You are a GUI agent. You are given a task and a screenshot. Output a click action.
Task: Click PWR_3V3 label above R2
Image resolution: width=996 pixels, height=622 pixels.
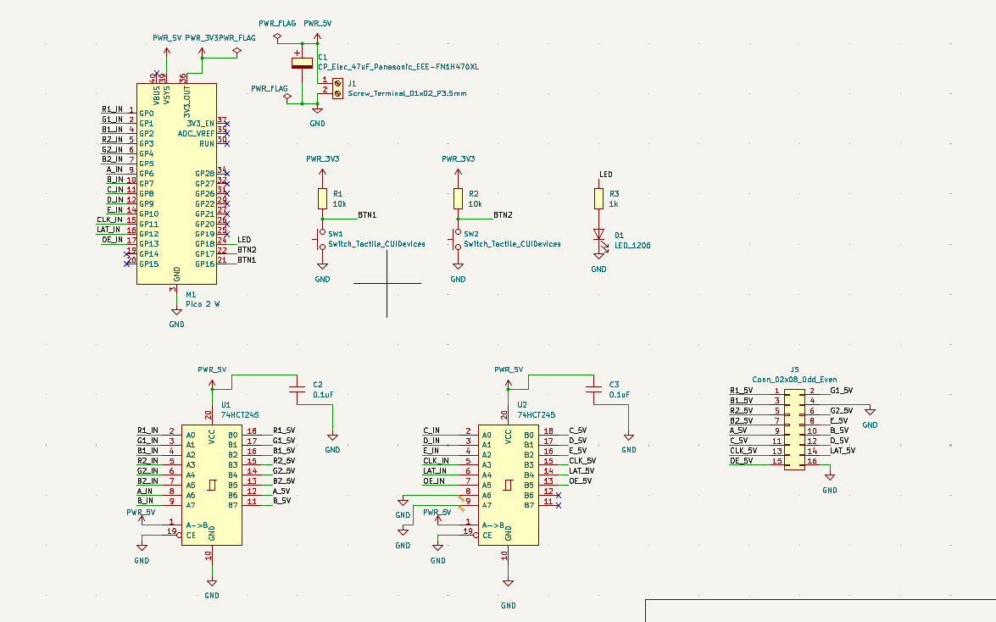coord(459,158)
